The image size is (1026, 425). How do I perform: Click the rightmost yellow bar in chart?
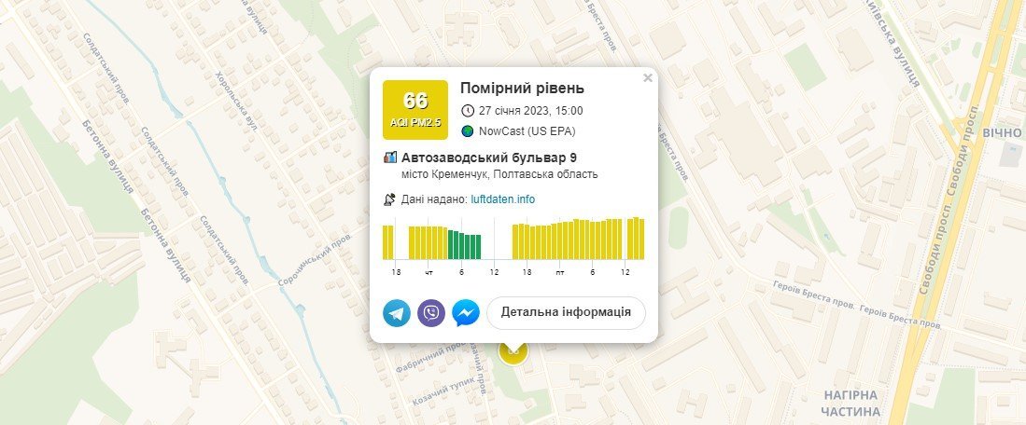pyautogui.click(x=639, y=239)
